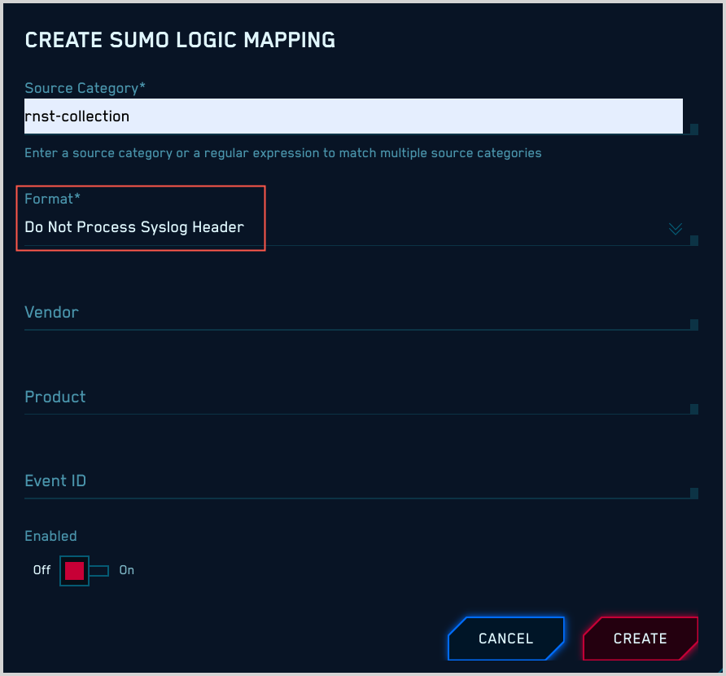
Task: Click the Vendor field resize handle
Action: pyautogui.click(x=693, y=325)
